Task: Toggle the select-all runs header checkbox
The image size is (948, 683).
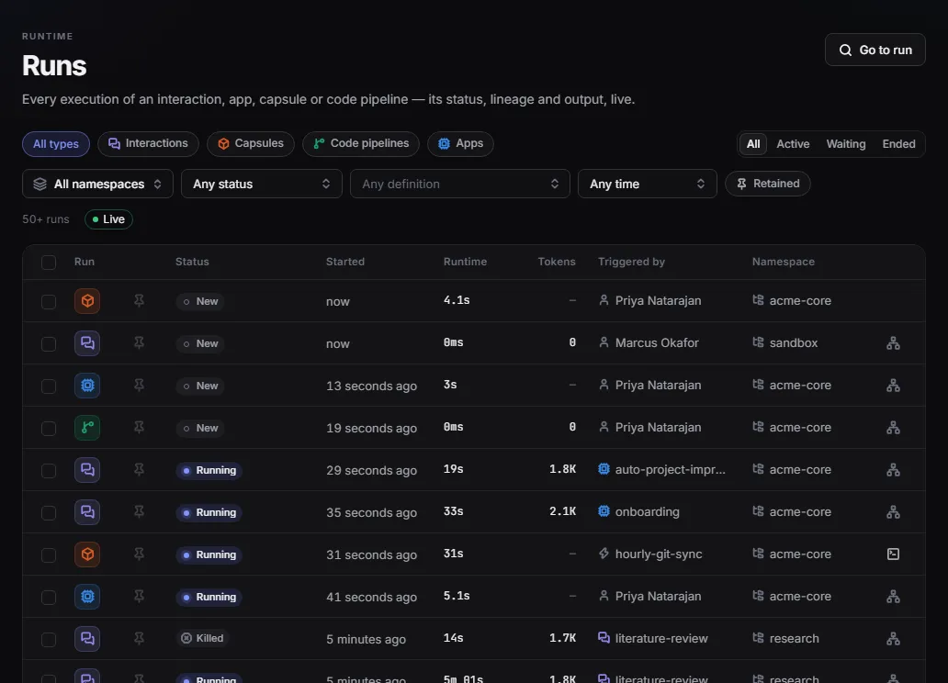Action: pyautogui.click(x=49, y=263)
